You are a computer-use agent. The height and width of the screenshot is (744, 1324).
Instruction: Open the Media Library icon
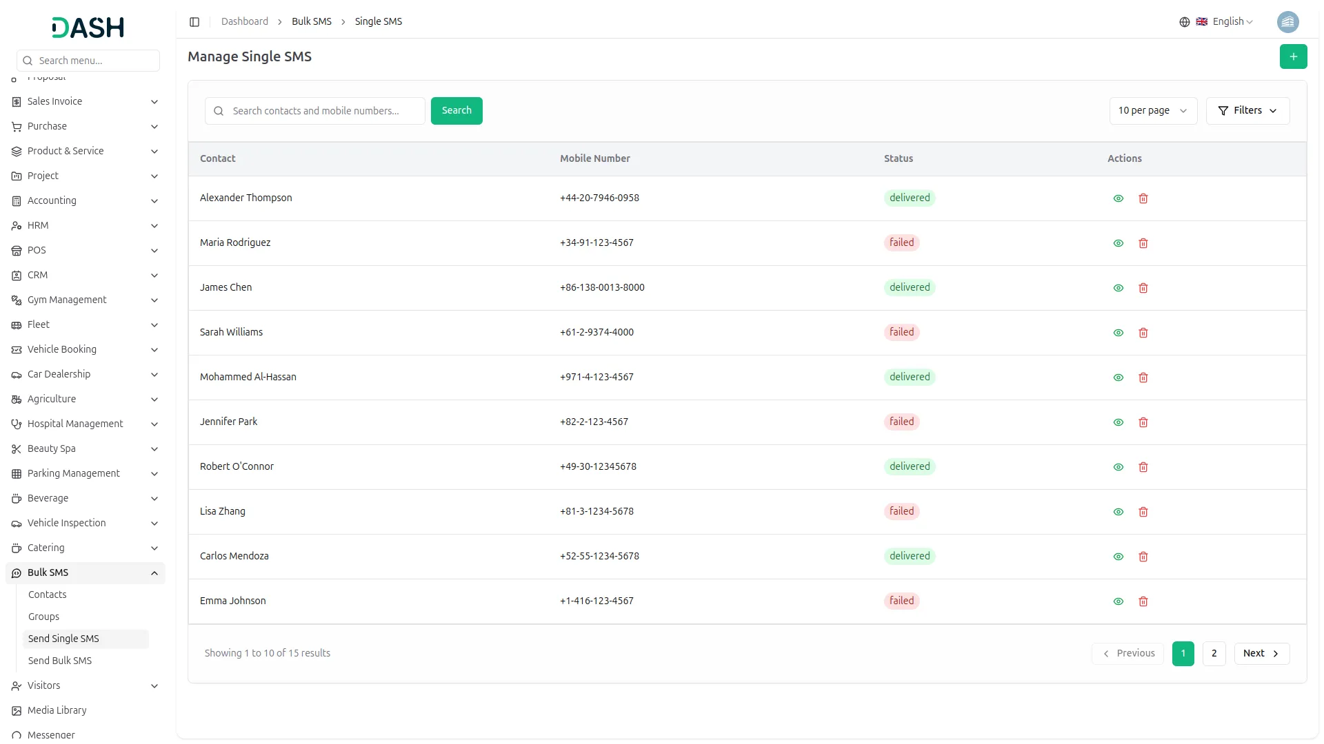[17, 710]
